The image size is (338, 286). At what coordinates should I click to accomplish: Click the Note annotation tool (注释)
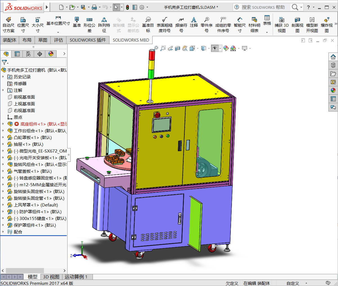194,22
